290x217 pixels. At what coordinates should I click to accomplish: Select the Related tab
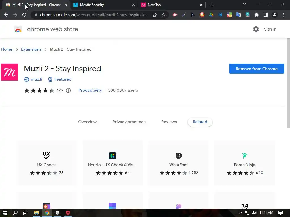(200, 122)
